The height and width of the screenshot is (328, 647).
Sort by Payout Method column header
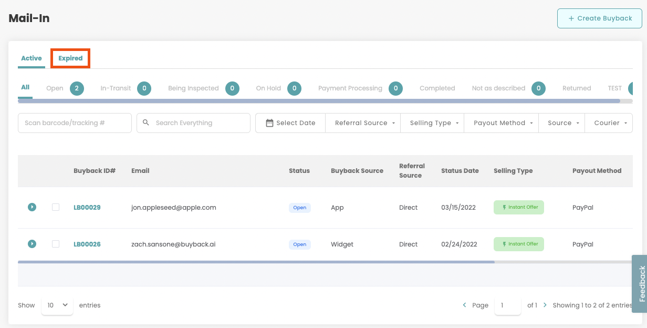tap(597, 171)
